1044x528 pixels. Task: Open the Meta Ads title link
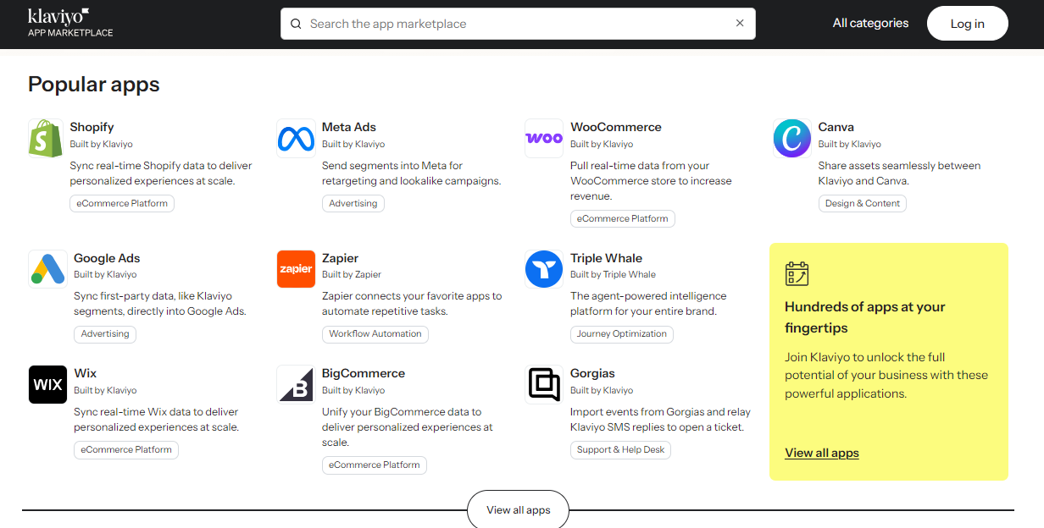click(349, 127)
